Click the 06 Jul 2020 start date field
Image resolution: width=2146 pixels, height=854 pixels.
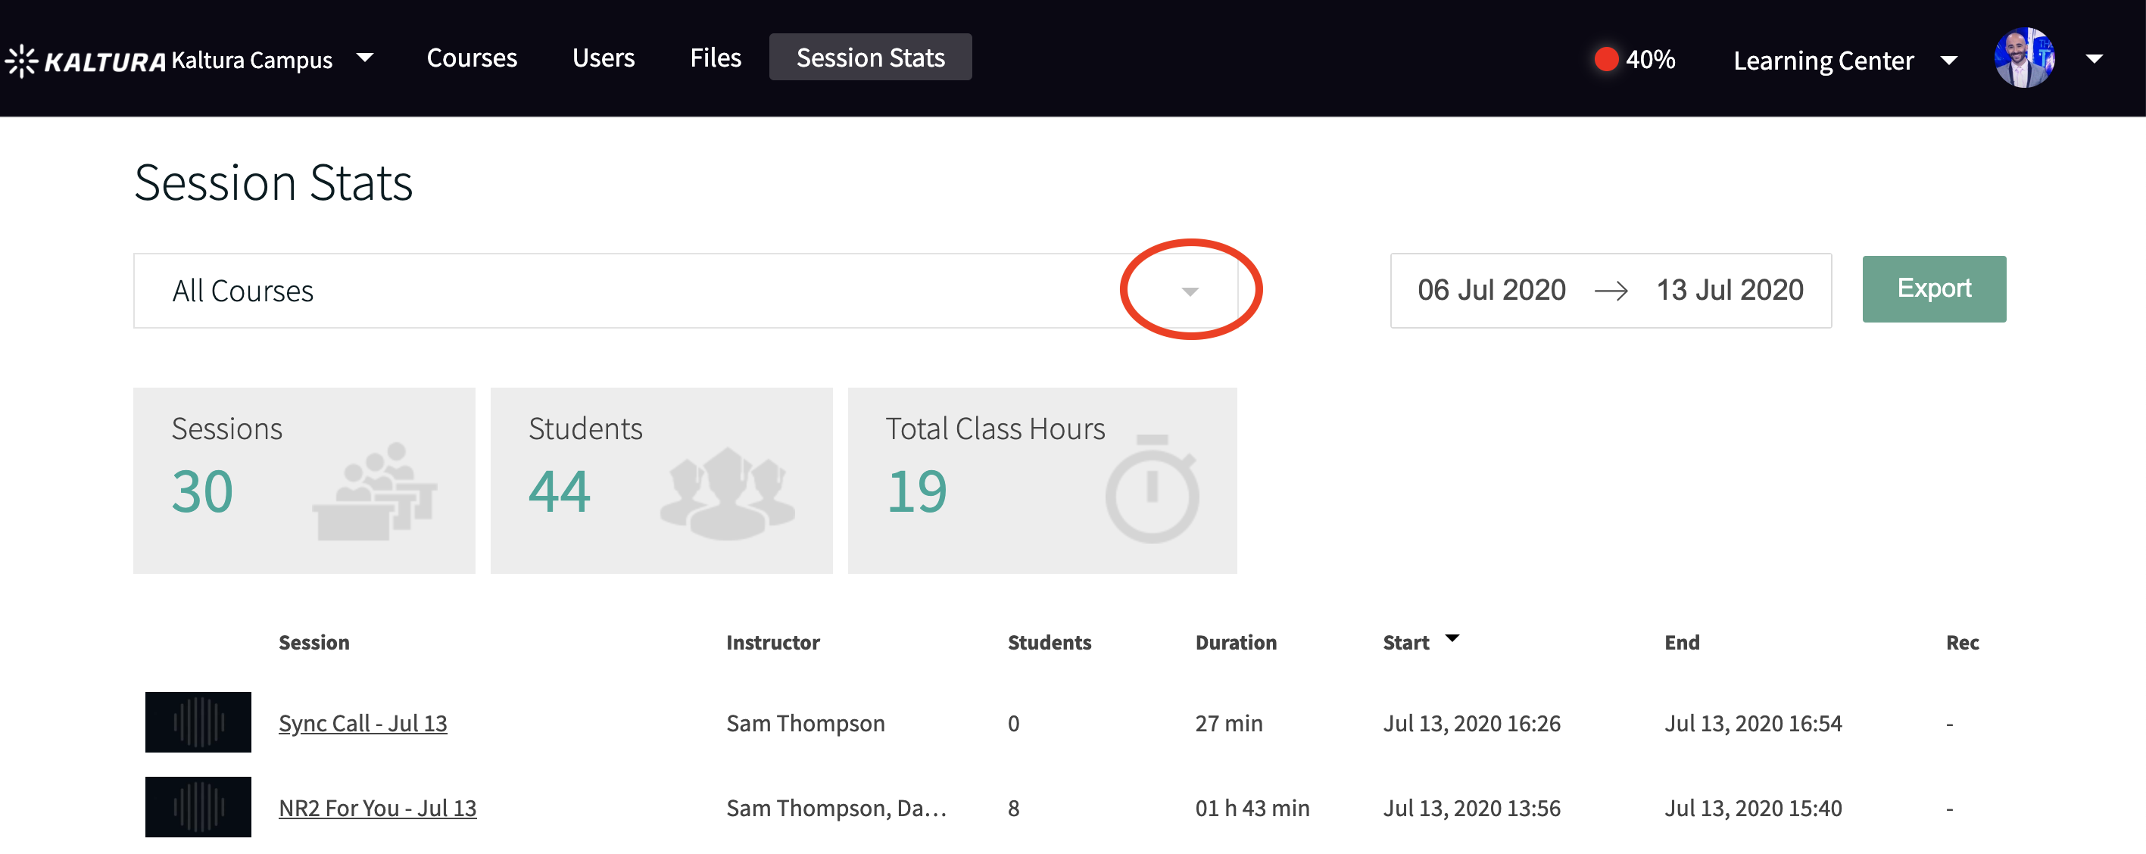click(1491, 290)
